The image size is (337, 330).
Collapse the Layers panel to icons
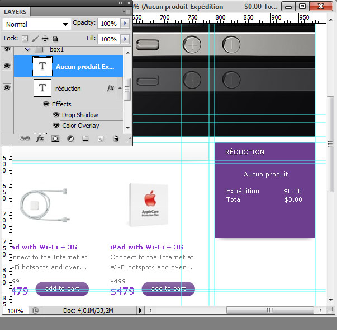(121, 3)
